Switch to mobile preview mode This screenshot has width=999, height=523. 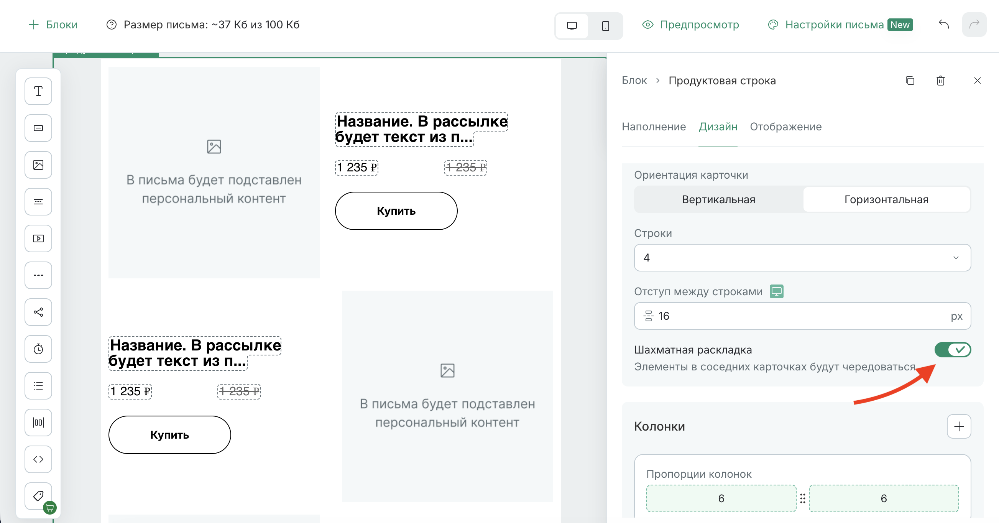(x=605, y=26)
